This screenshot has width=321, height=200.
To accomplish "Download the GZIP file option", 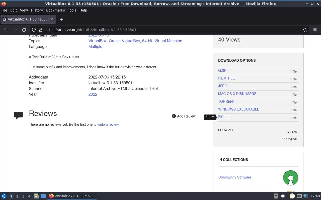I will (x=222, y=70).
